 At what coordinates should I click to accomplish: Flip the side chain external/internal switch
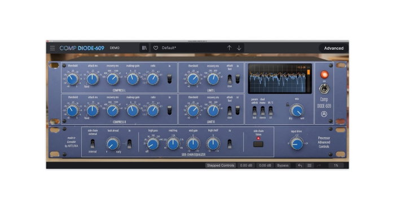tap(93, 144)
